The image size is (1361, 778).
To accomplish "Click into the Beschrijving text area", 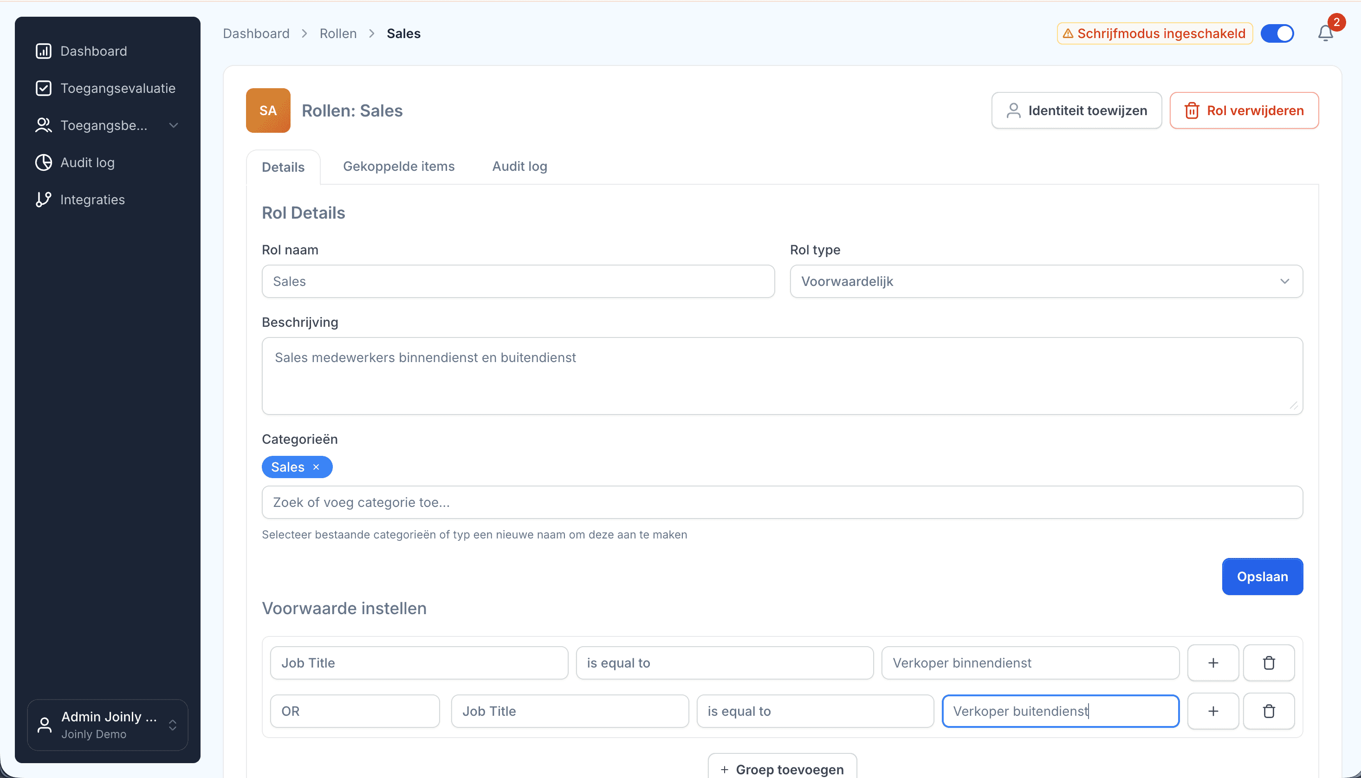I will (x=782, y=376).
